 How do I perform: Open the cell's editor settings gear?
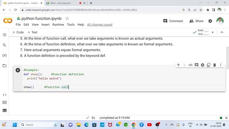point(203,65)
